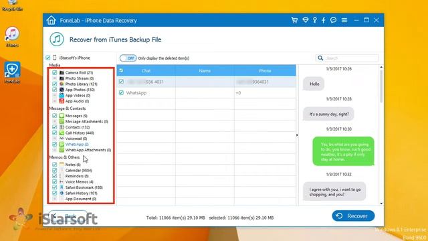Screen dimensions: 428x241
Task: Click the key register icon
Action: click(x=315, y=20)
